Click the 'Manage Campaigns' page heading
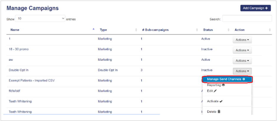The height and width of the screenshot is (121, 277). [x=32, y=8]
